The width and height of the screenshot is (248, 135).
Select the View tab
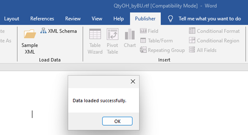(x=97, y=19)
